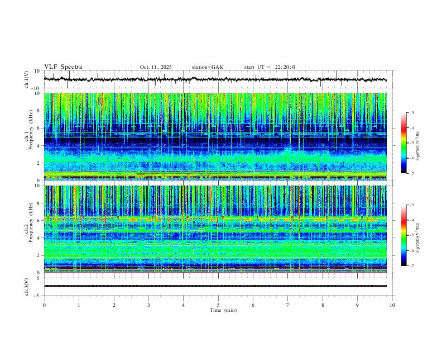Click the "VLF Spectra" title text
Image resolution: width=442 pixels, height=342 pixels.
point(63,67)
